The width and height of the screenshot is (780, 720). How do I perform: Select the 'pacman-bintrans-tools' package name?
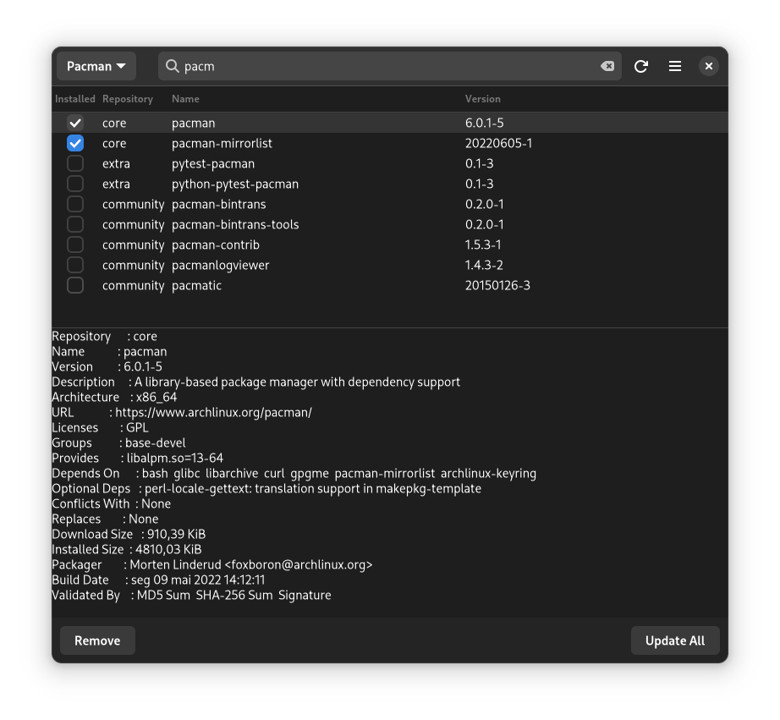point(235,224)
